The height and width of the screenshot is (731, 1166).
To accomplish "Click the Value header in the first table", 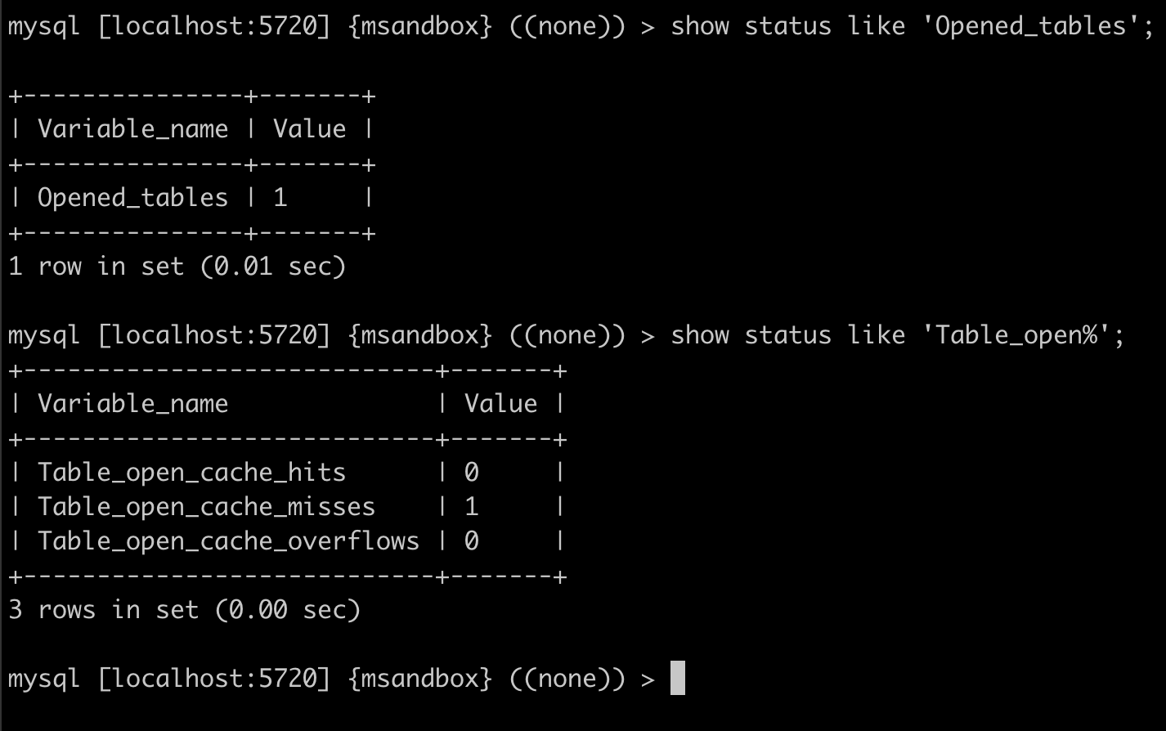I will [309, 129].
